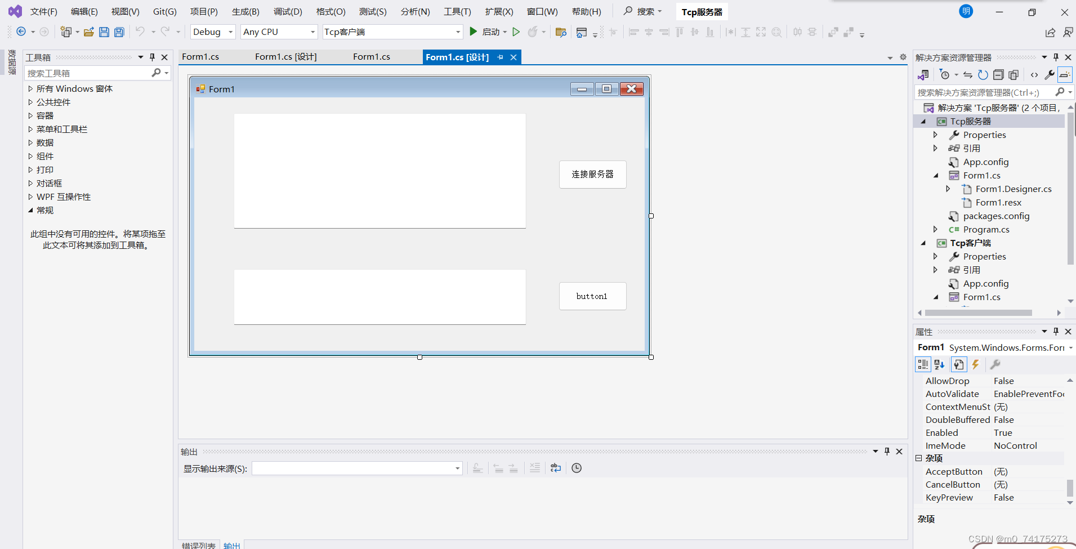Viewport: 1076px width, 549px height.
Task: Sync Solution Explorer with active document
Action: [967, 74]
